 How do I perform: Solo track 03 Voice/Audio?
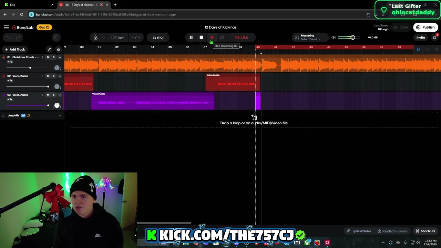click(53, 95)
